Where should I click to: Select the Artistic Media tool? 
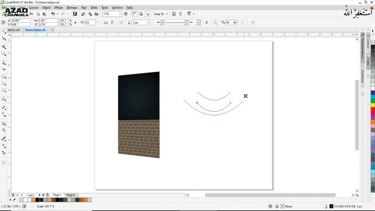pyautogui.click(x=4, y=69)
